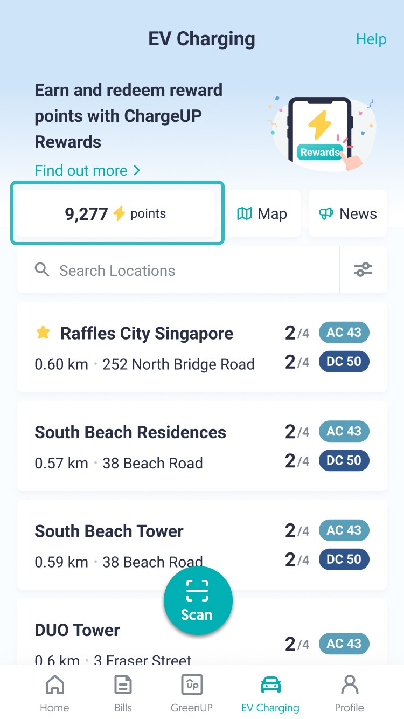Screen dimensions: 404x719
Task: Tap the DC 50 badge for Raffles City
Action: pos(344,362)
